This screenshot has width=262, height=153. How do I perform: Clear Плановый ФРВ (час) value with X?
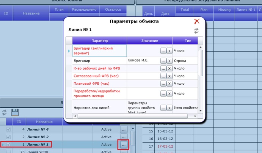point(169,84)
